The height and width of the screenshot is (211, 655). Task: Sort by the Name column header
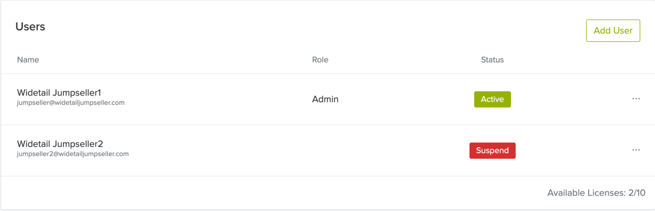click(28, 60)
